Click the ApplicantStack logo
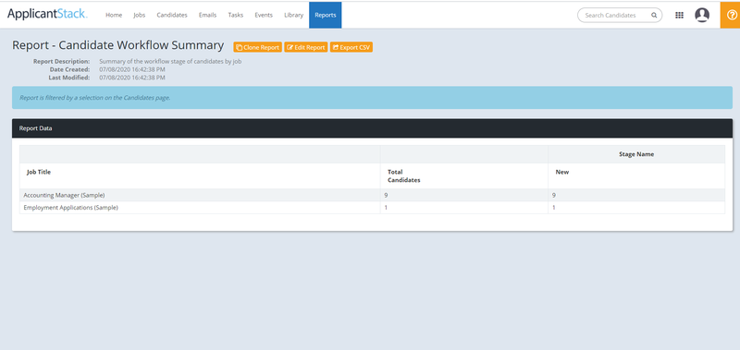 click(x=47, y=14)
